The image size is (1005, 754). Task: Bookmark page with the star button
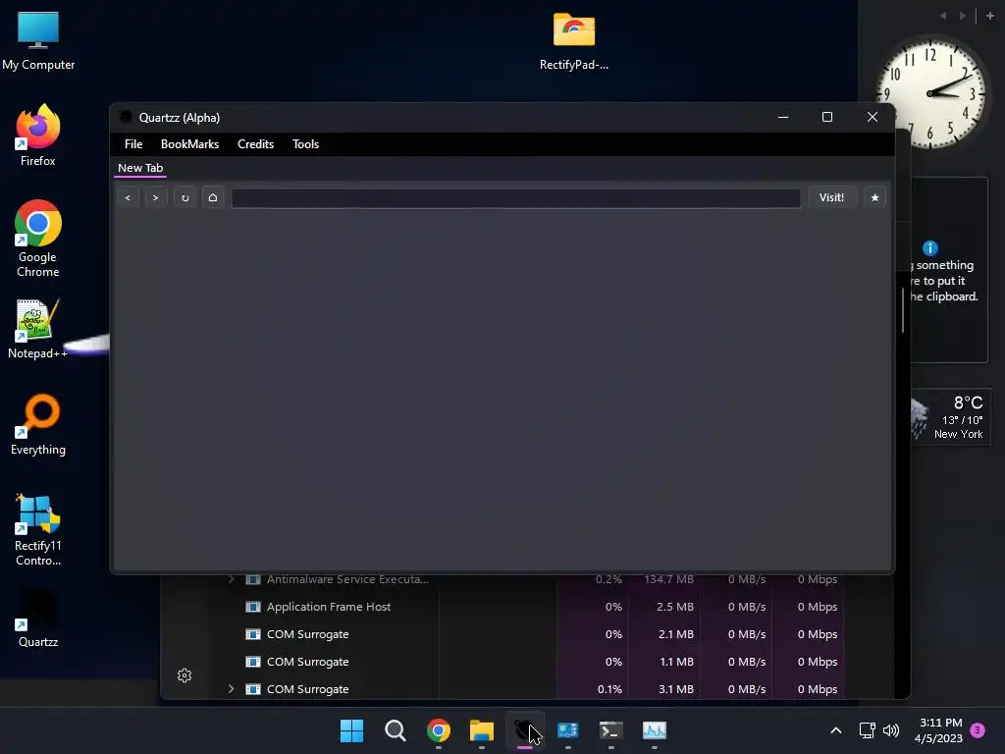tap(874, 197)
